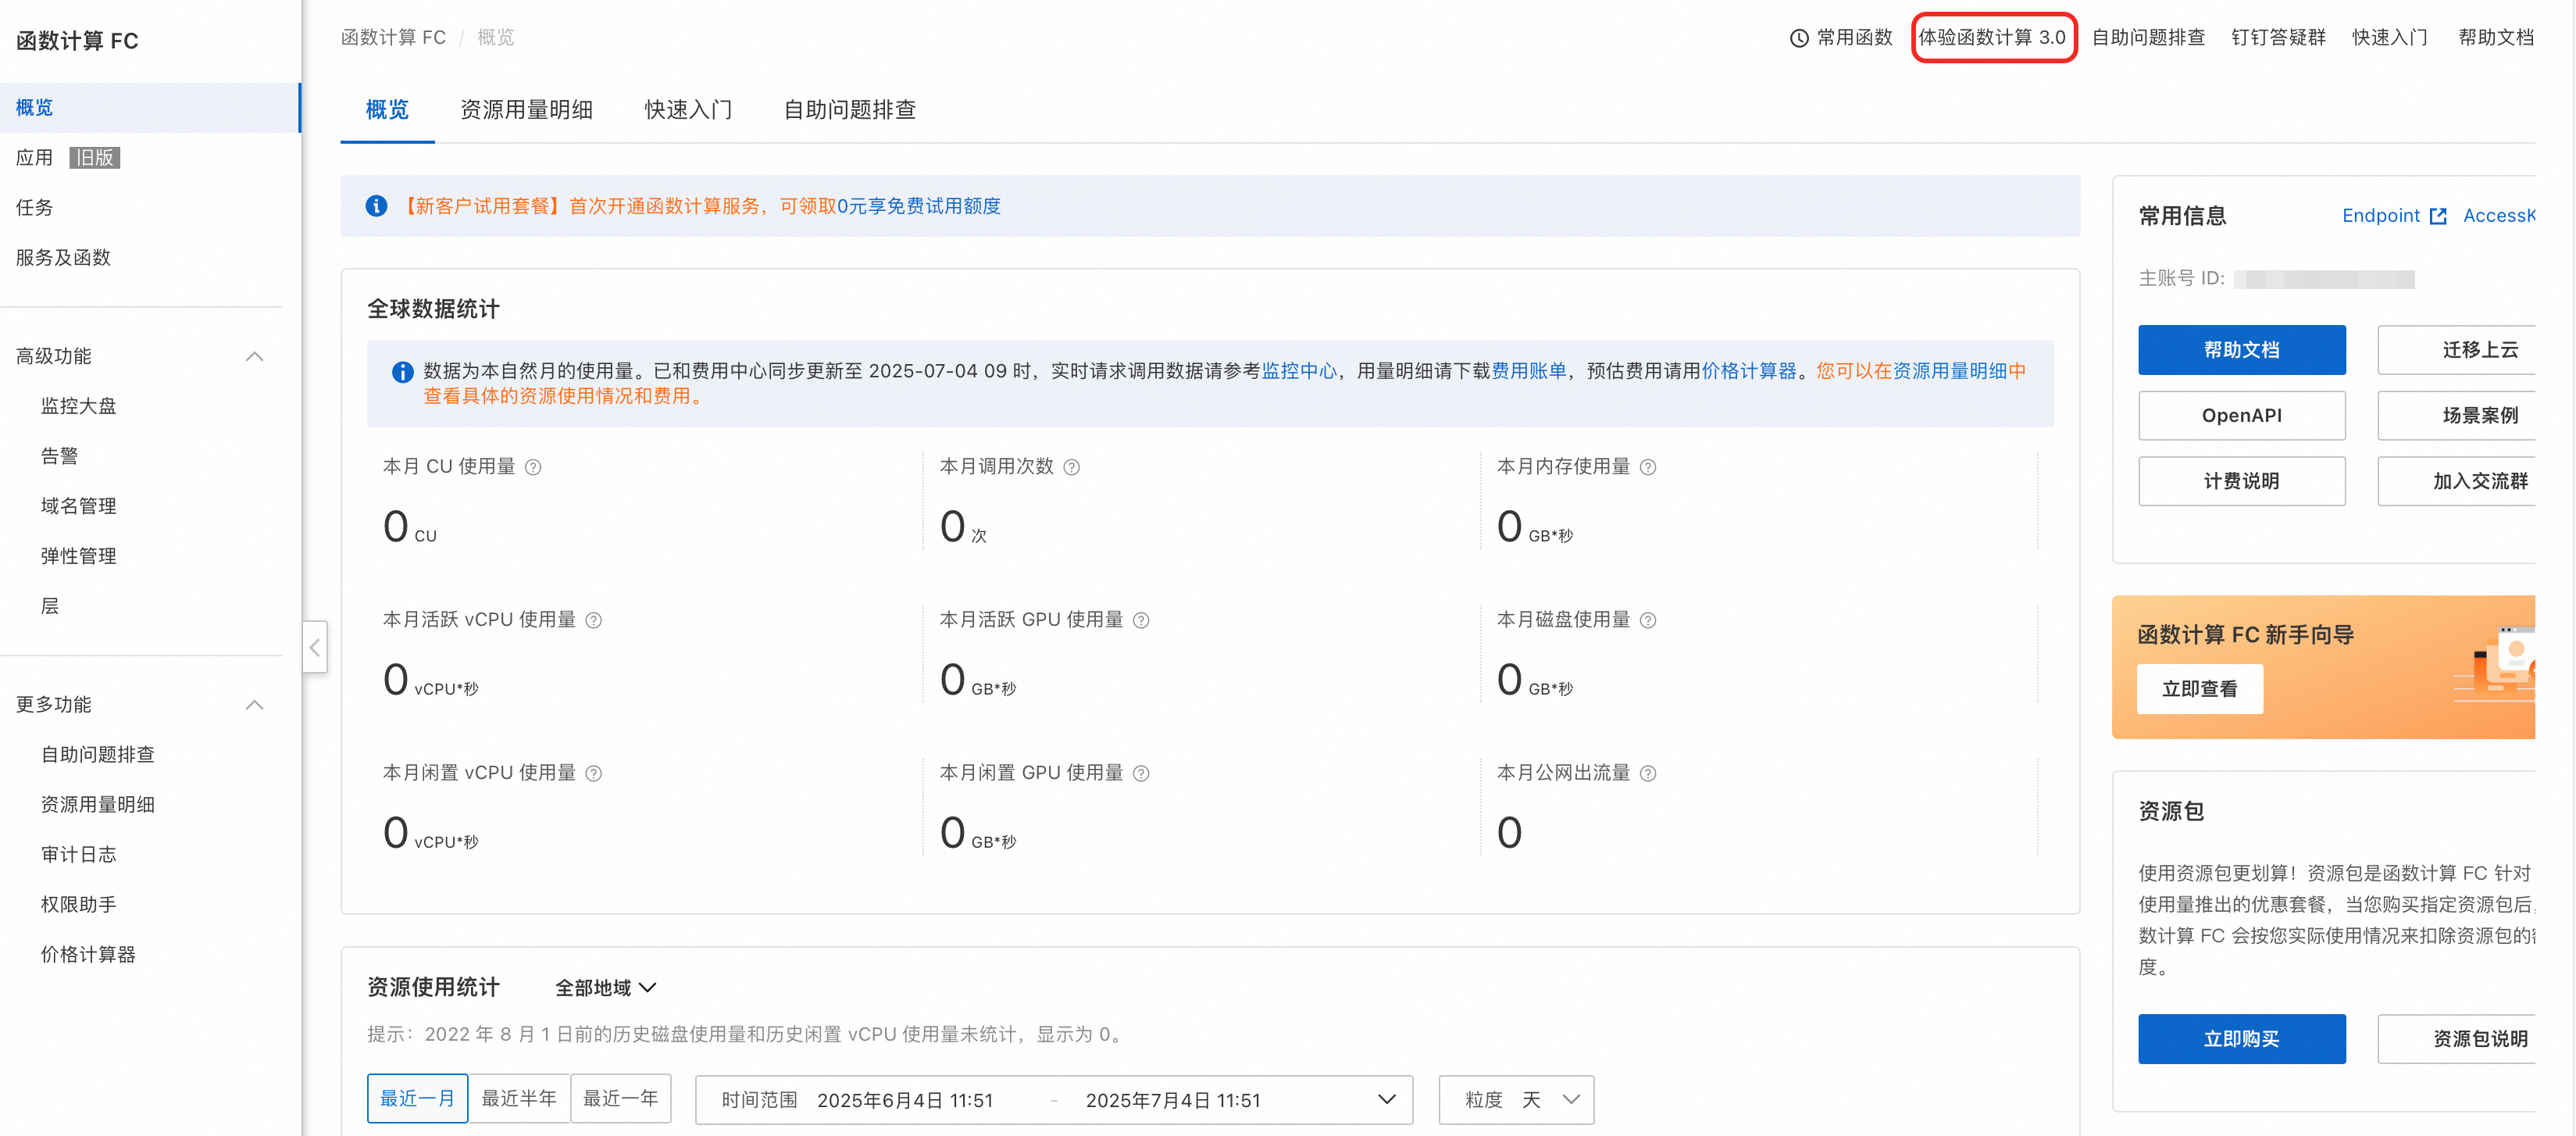Select the 最近一年 time range option
The image size is (2576, 1136).
pos(620,1098)
